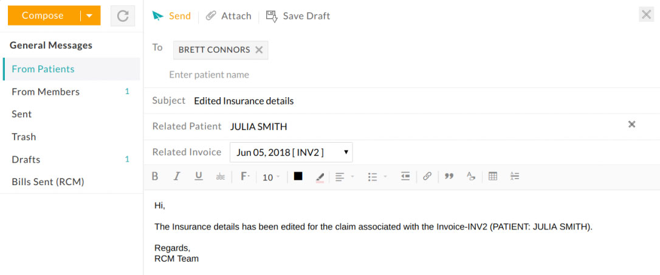The image size is (660, 275).
Task: Click the outdent icon in the toolbar
Action: tap(405, 177)
